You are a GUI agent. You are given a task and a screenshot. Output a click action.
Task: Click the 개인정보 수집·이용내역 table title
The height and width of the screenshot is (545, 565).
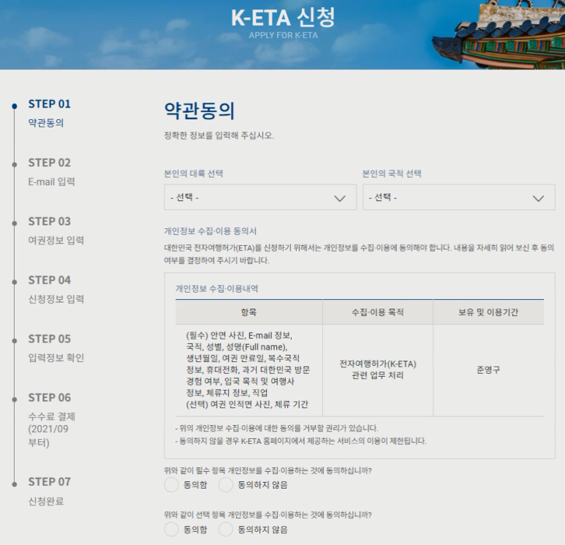click(217, 288)
